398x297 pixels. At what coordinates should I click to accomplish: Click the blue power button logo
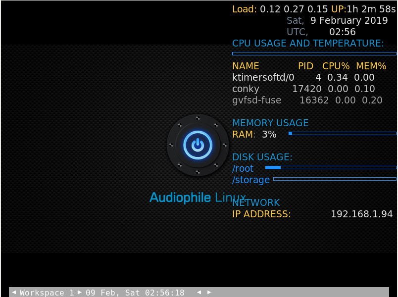(197, 145)
